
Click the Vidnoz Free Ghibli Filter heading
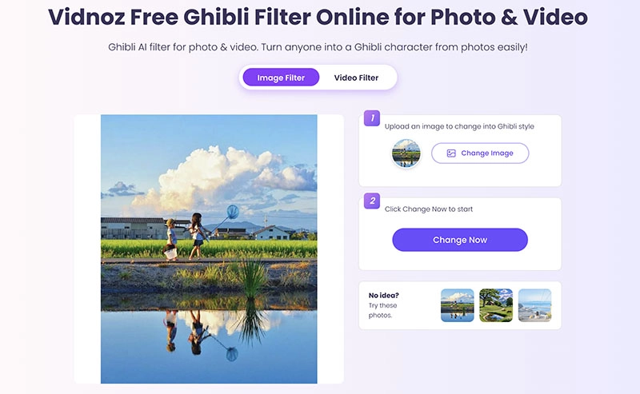point(318,17)
